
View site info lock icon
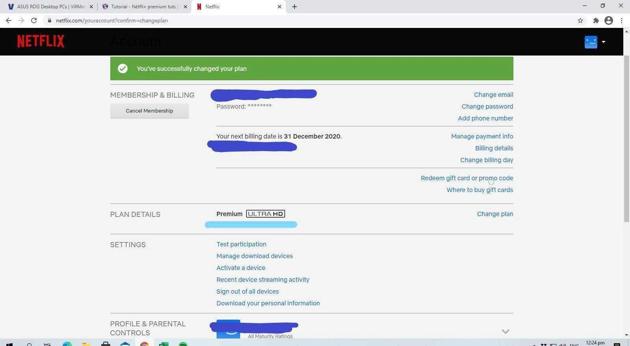click(x=50, y=20)
